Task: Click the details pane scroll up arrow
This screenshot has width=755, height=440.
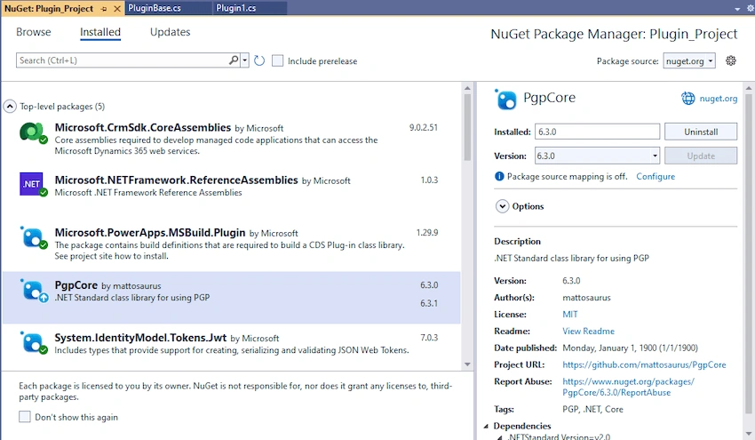Action: (x=748, y=88)
